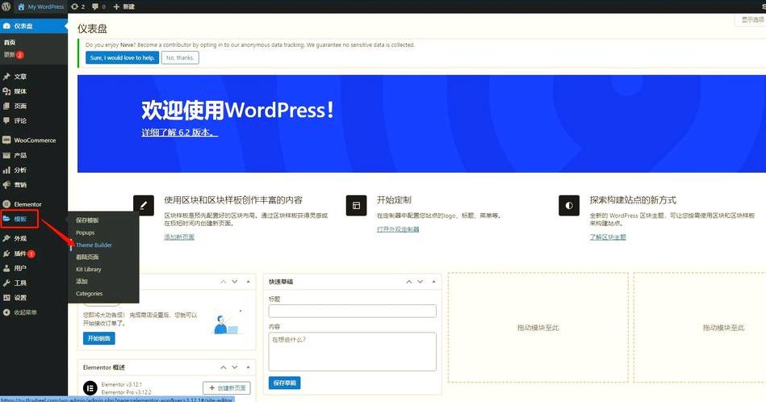Choose 添加 in the templates flyout
This screenshot has height=402, width=766.
(82, 282)
